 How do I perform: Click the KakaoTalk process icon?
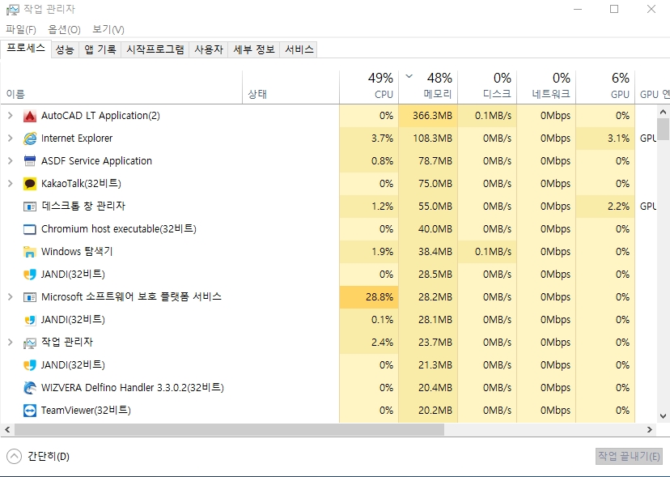30,184
